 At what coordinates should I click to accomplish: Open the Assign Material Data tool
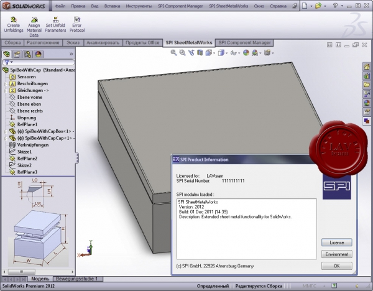tap(34, 27)
